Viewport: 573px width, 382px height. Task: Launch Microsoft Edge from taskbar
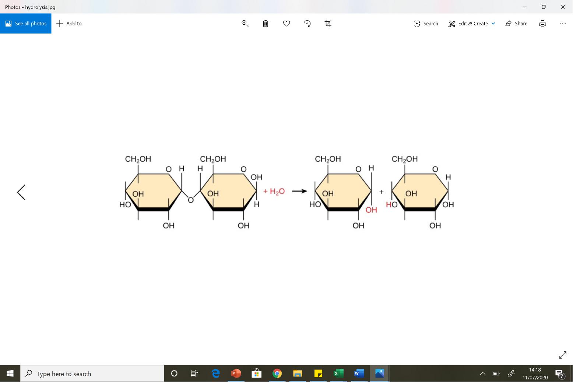pos(216,374)
